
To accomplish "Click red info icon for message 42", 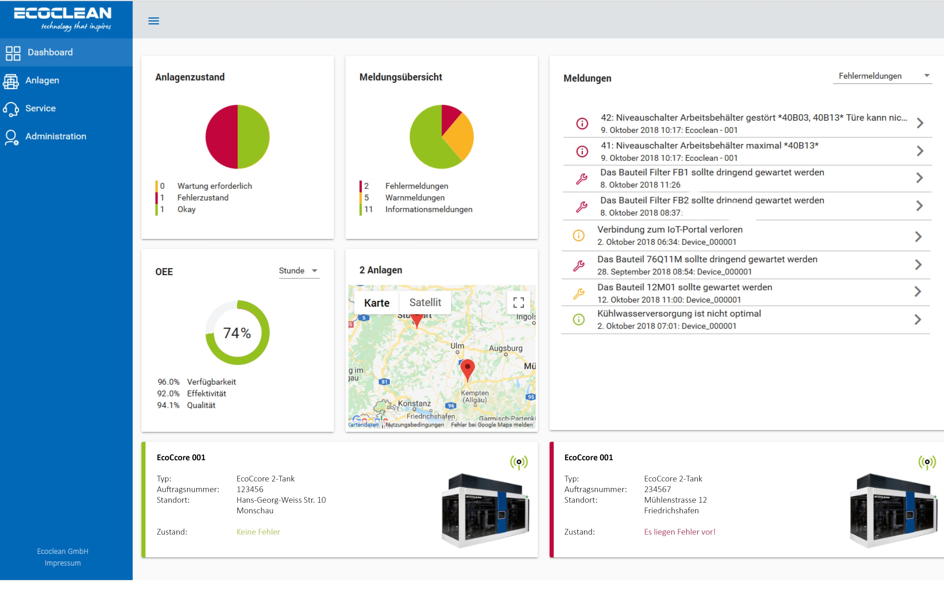I will (x=582, y=124).
